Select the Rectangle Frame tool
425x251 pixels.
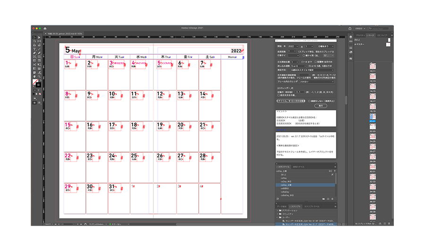tap(34, 57)
